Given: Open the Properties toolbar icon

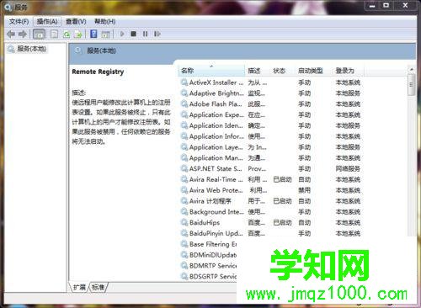Looking at the screenshot, I should (54, 35).
